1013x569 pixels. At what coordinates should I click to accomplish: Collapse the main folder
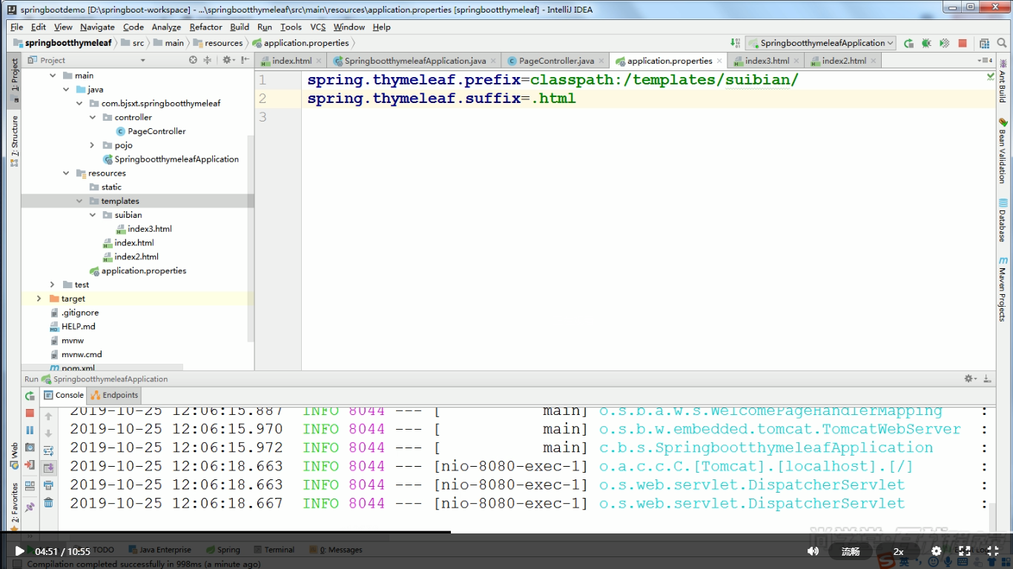[53, 76]
